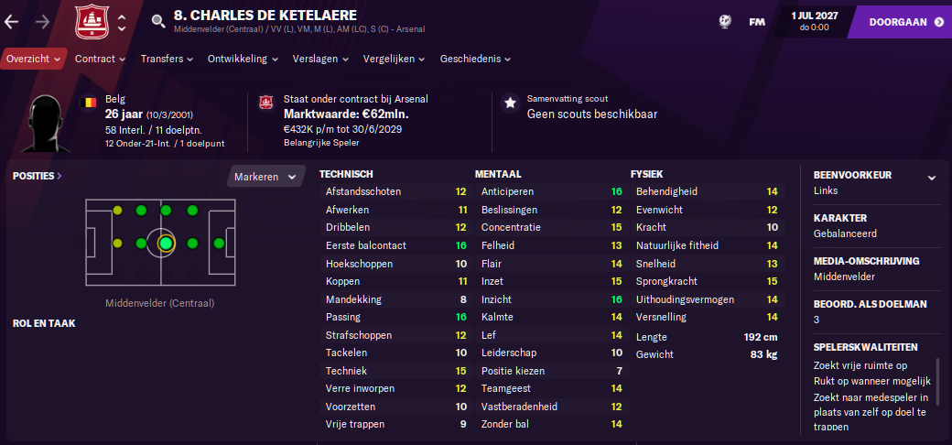Open the Transfers menu
This screenshot has height=445, width=952.
(x=167, y=59)
